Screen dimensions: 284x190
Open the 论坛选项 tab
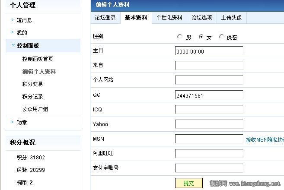pyautogui.click(x=201, y=18)
